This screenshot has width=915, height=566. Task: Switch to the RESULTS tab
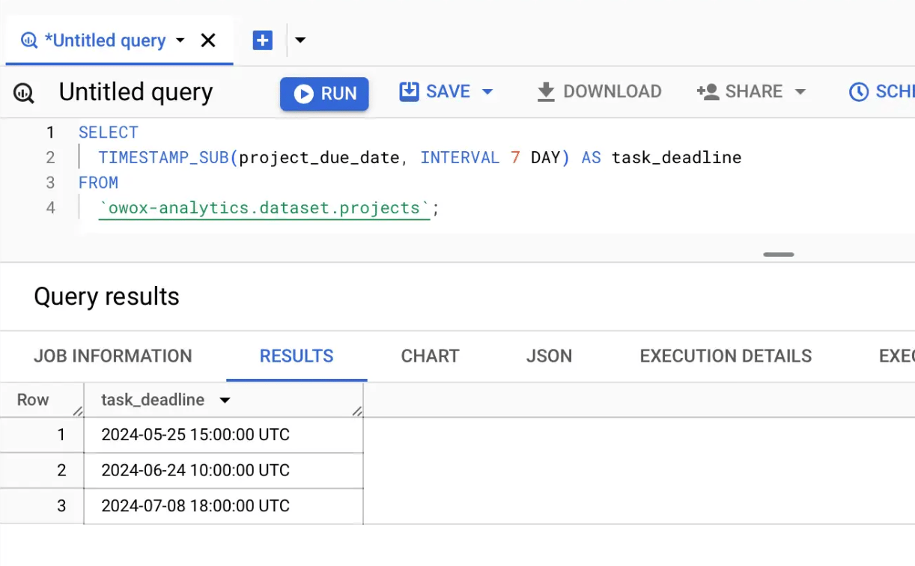[x=297, y=356]
